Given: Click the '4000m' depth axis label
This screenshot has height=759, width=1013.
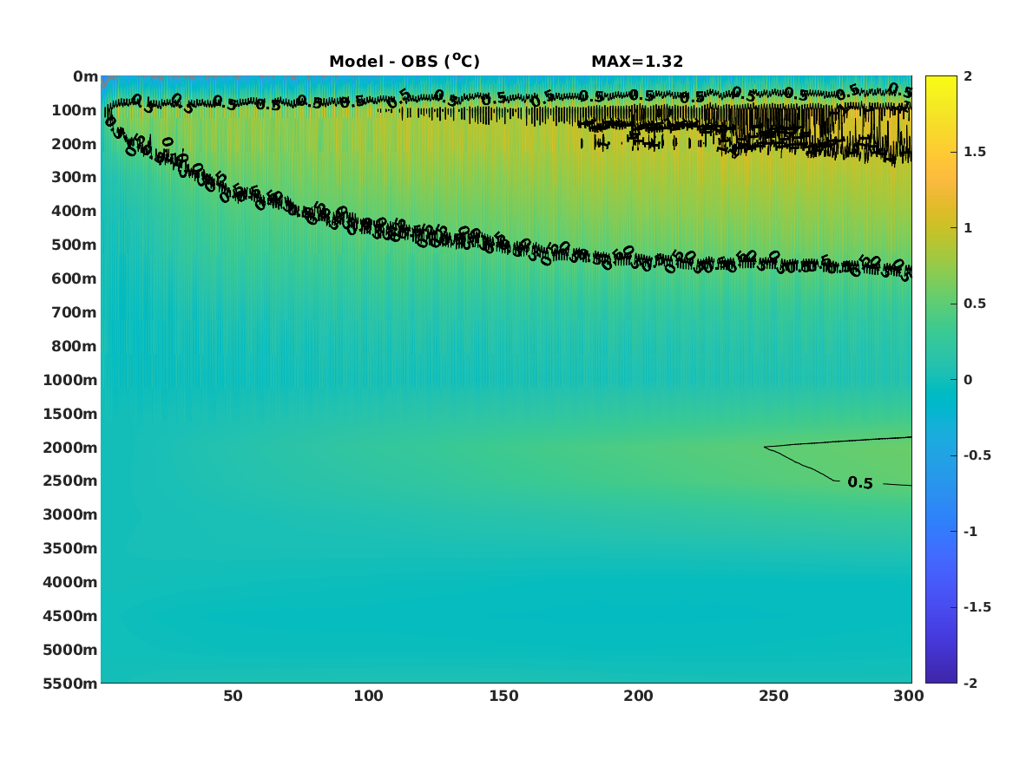Looking at the screenshot, I should [70, 582].
